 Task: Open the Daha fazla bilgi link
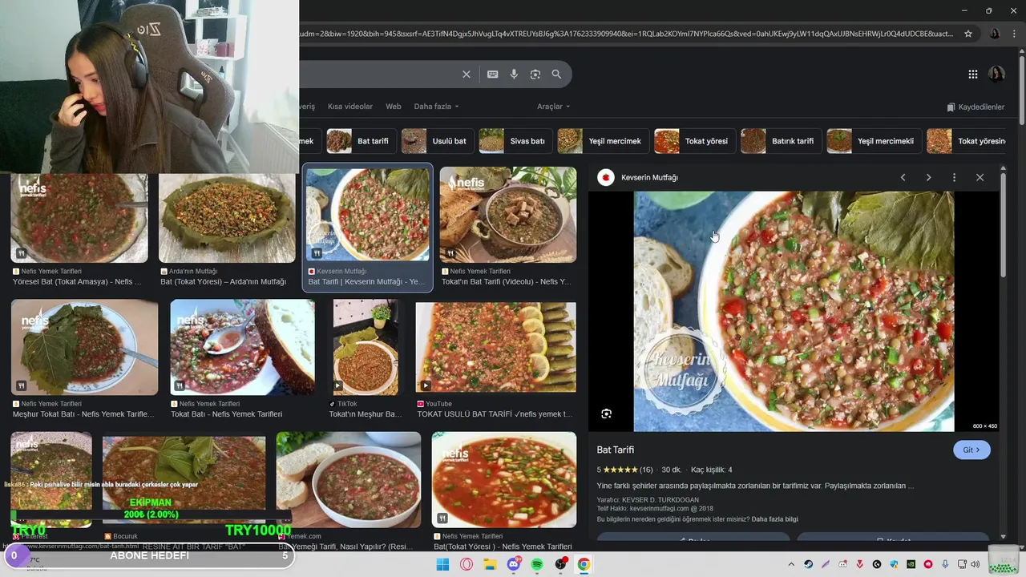pos(774,519)
